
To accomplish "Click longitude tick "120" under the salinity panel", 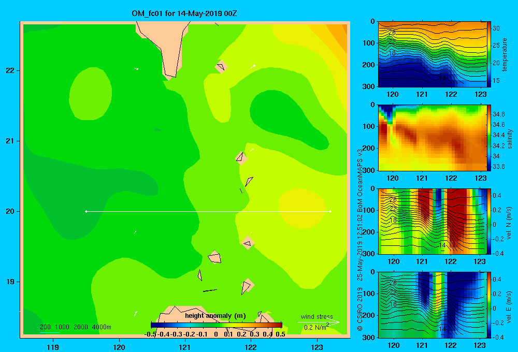I will point(393,178).
